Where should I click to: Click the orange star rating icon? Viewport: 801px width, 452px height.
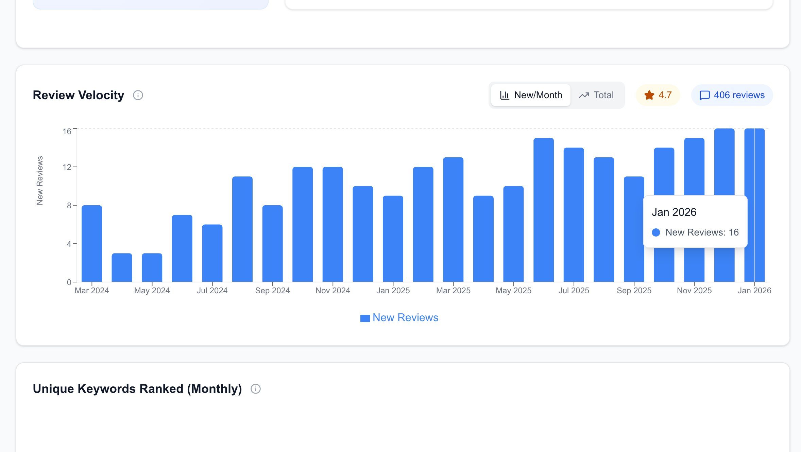(x=649, y=95)
